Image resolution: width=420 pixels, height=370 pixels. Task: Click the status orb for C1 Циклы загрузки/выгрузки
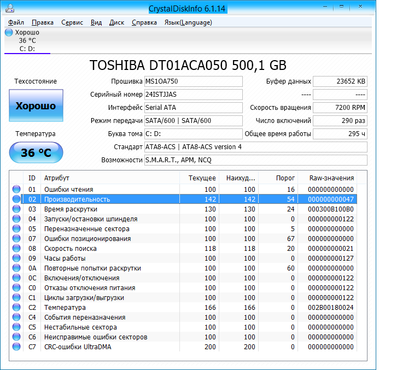[x=16, y=297]
